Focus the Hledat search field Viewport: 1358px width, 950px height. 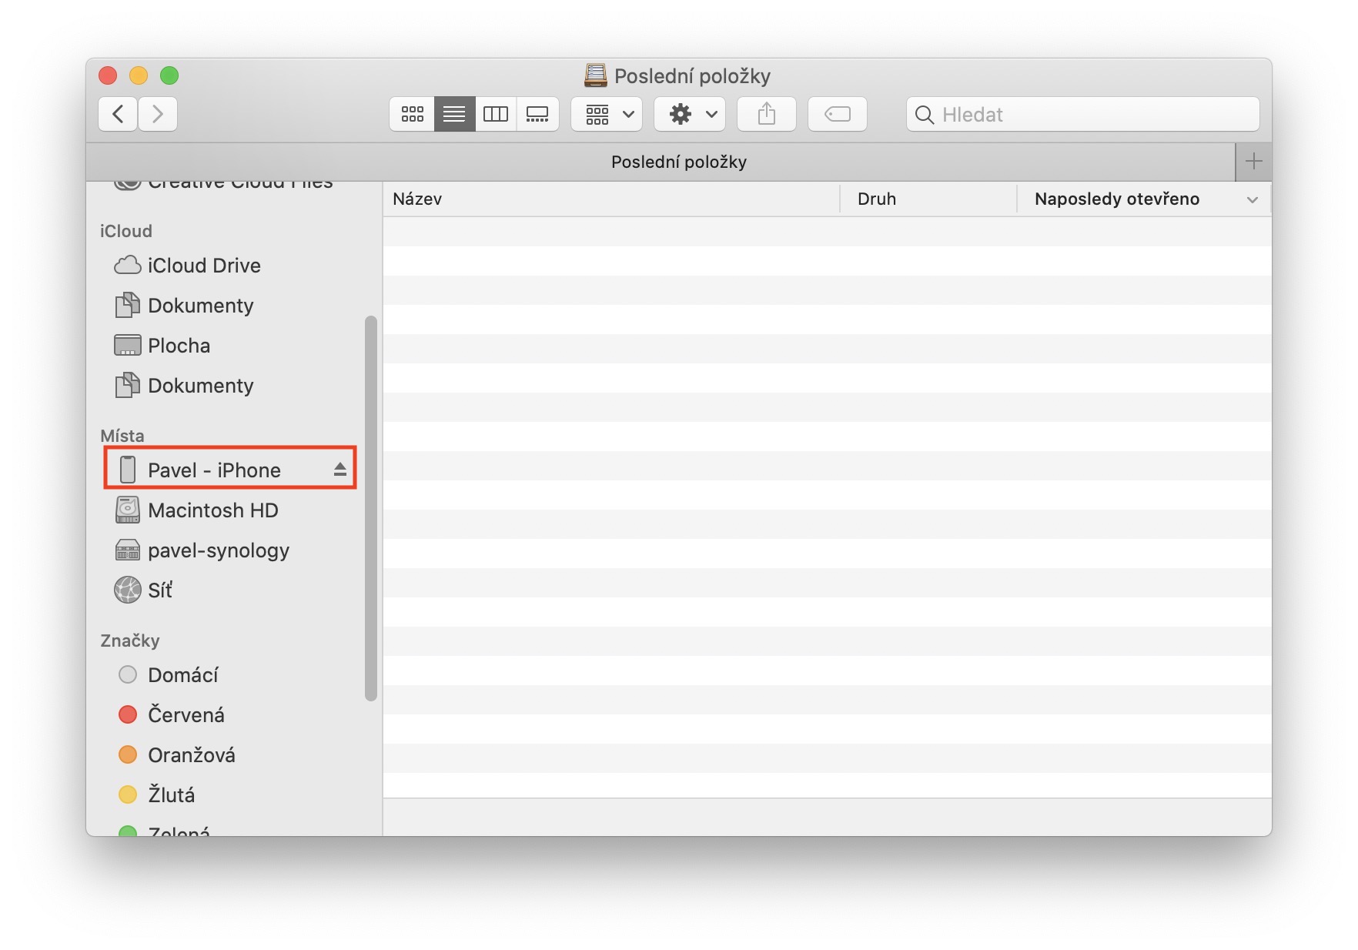coord(1083,115)
